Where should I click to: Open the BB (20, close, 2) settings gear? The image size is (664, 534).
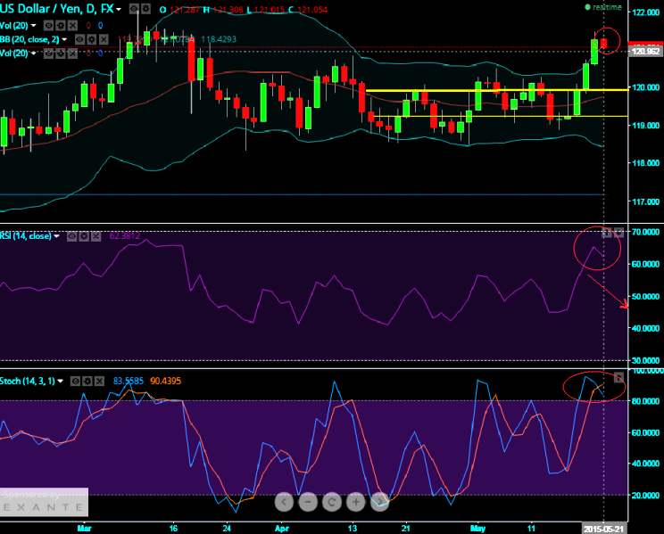point(91,39)
